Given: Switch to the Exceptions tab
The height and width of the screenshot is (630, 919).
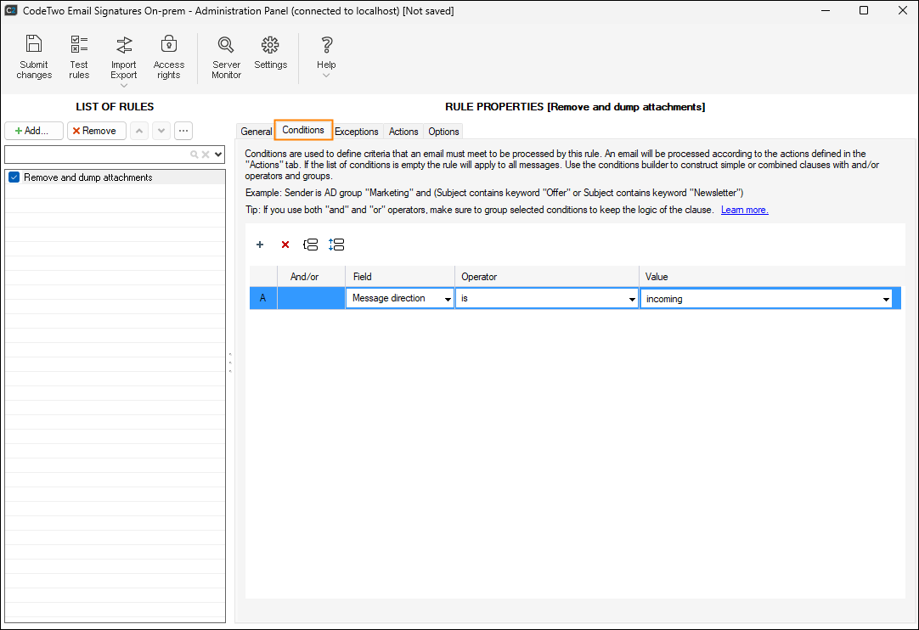Looking at the screenshot, I should [356, 132].
